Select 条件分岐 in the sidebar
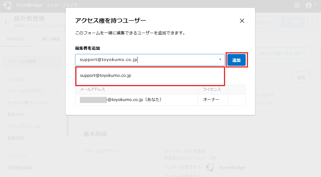 click(x=16, y=115)
